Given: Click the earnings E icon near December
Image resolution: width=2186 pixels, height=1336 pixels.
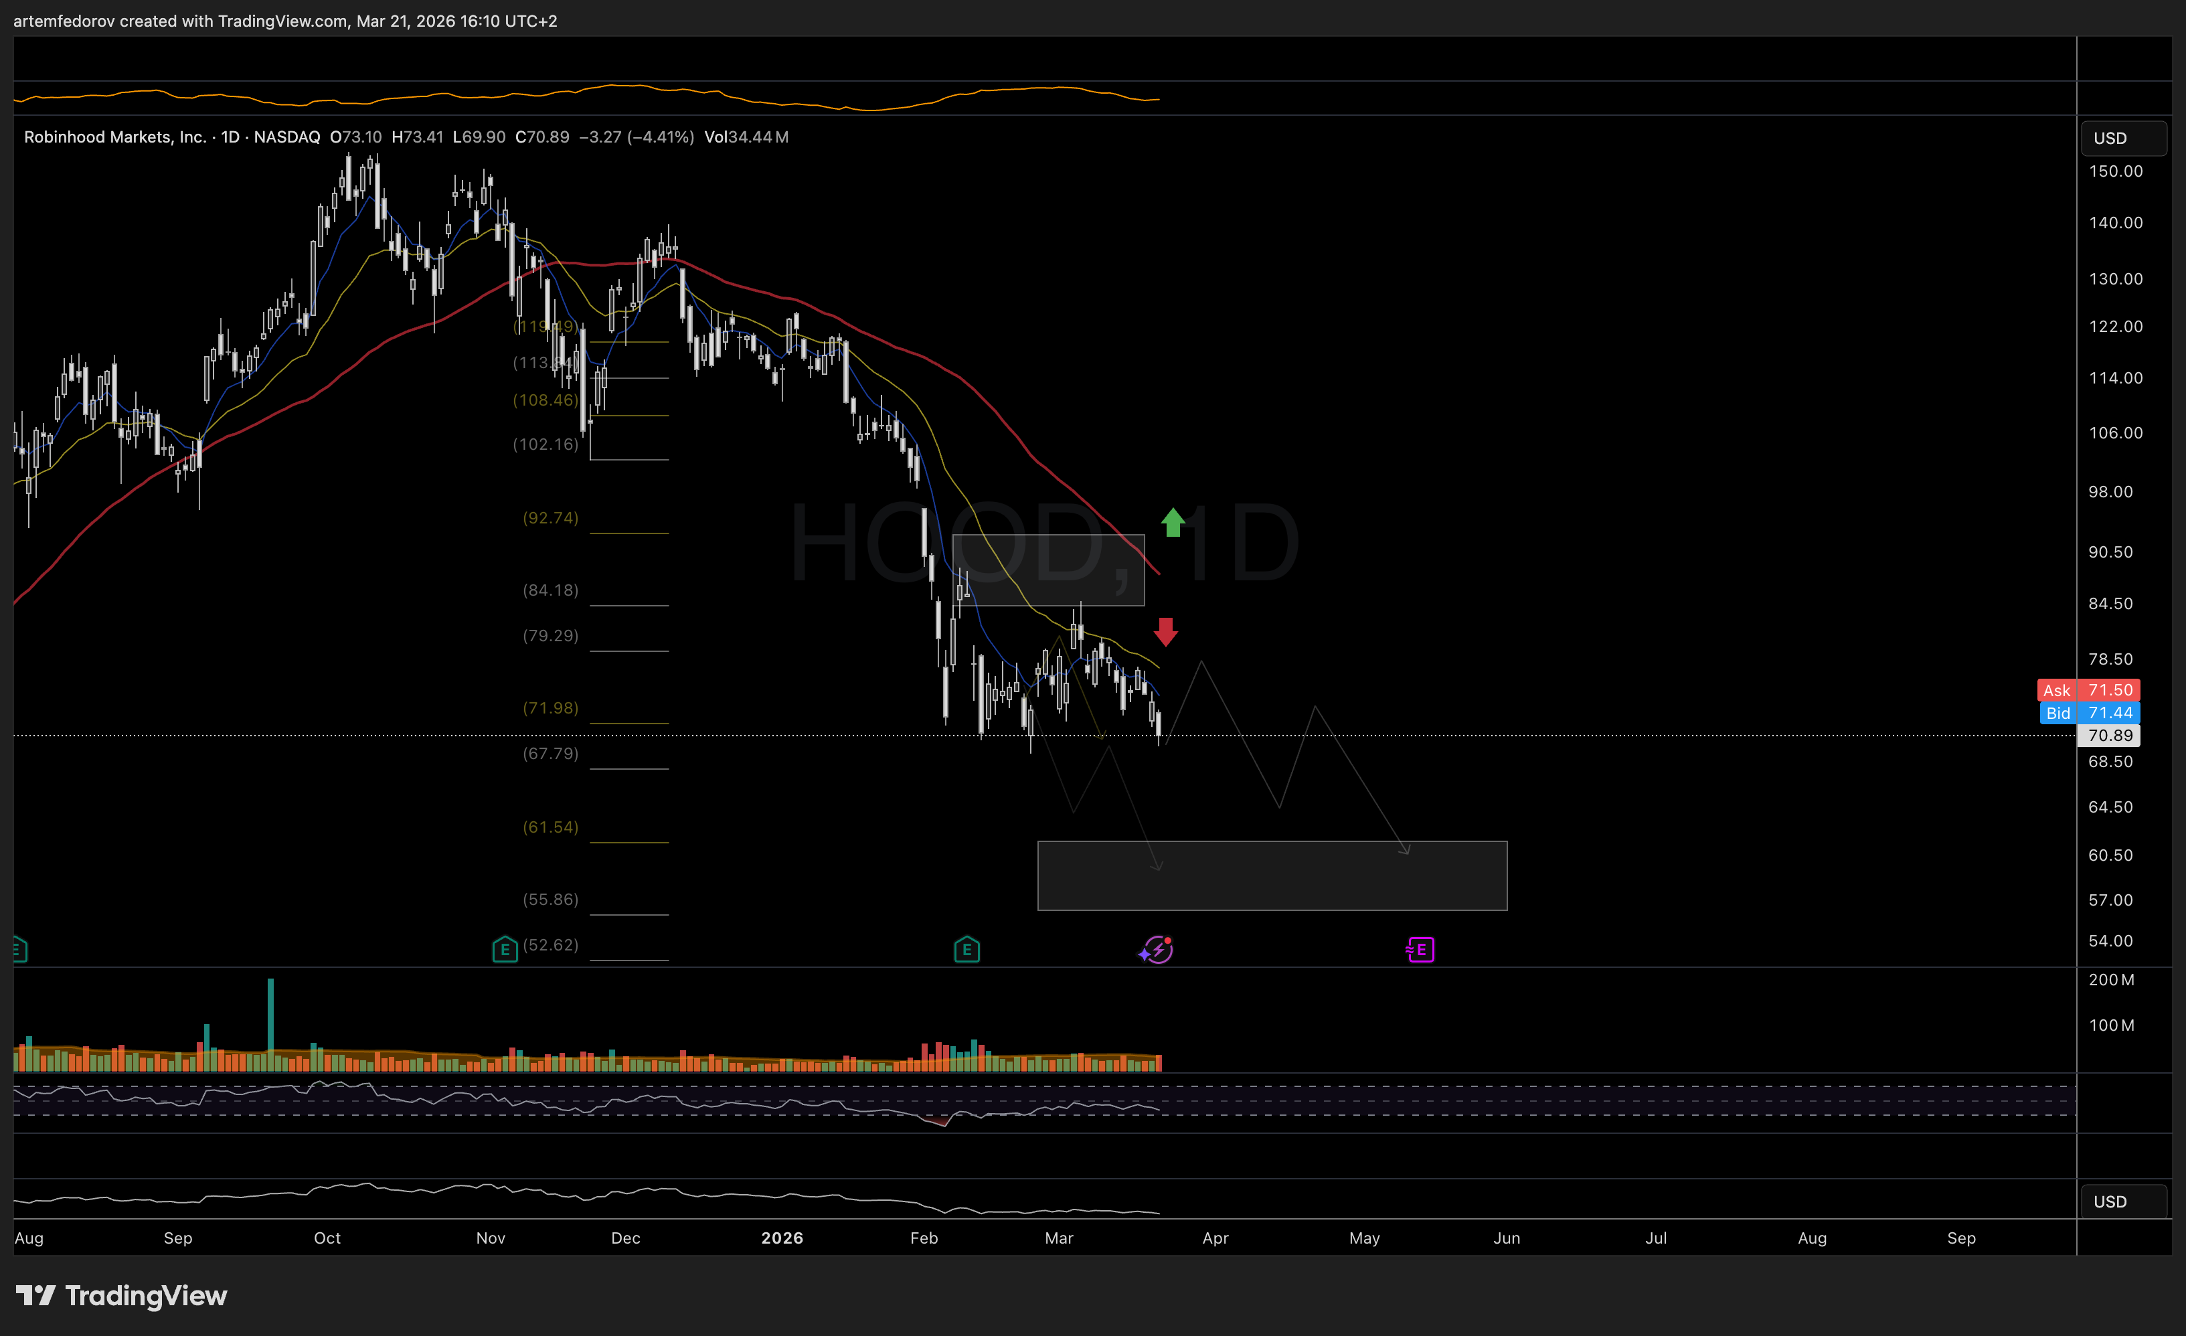Looking at the screenshot, I should pyautogui.click(x=505, y=950).
